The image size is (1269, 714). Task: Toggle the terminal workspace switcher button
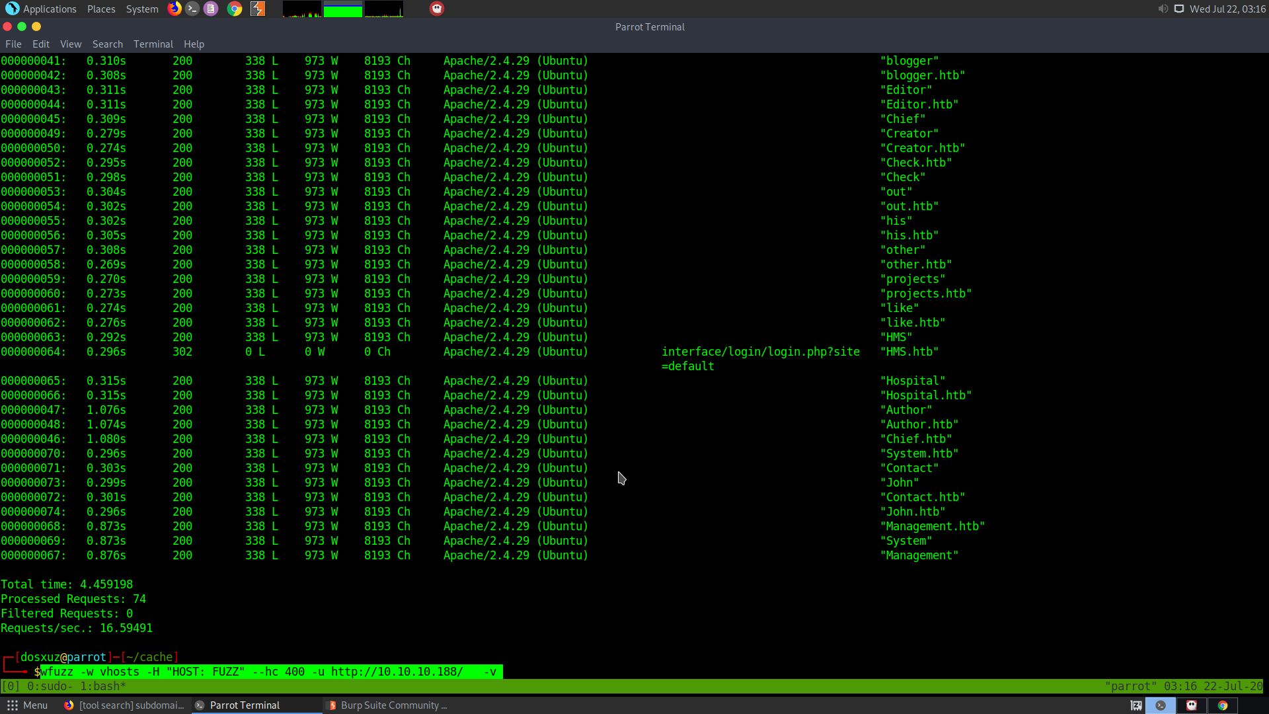pos(1161,705)
